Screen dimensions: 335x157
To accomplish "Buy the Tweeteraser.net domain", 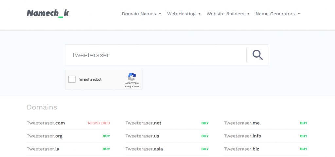I will click(205, 123).
